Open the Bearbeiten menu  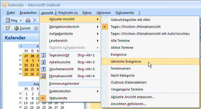pos(28,13)
